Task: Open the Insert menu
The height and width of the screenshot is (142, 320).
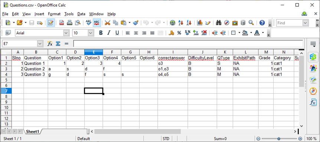Action: coord(39,14)
